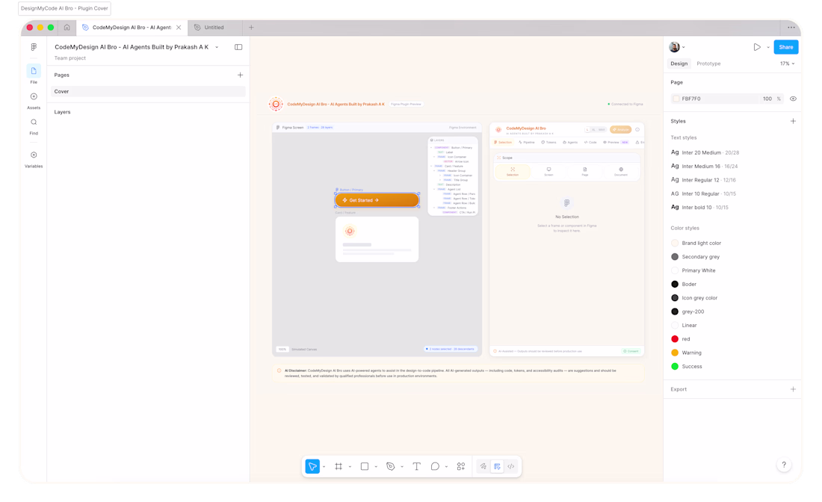Expand the Comment tool options chevron
822x502 pixels.
(x=446, y=467)
